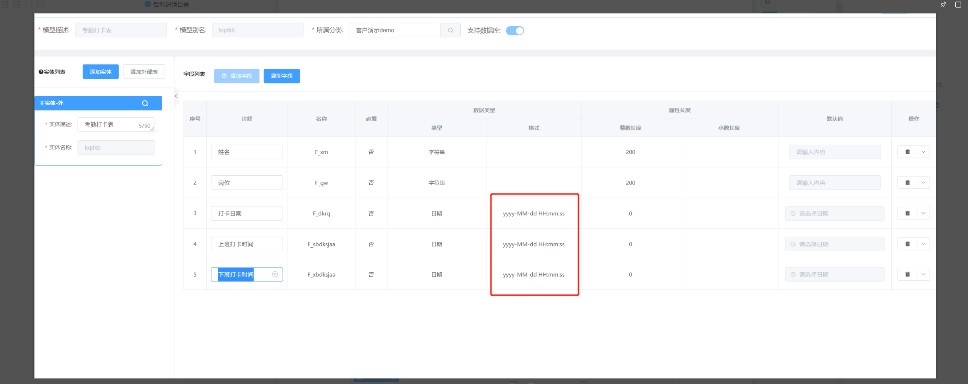Open default date picker for 打卡日期
This screenshot has width=968, height=384.
[834, 213]
